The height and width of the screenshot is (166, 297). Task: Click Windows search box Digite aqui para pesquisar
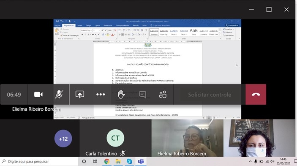[x=39, y=161]
